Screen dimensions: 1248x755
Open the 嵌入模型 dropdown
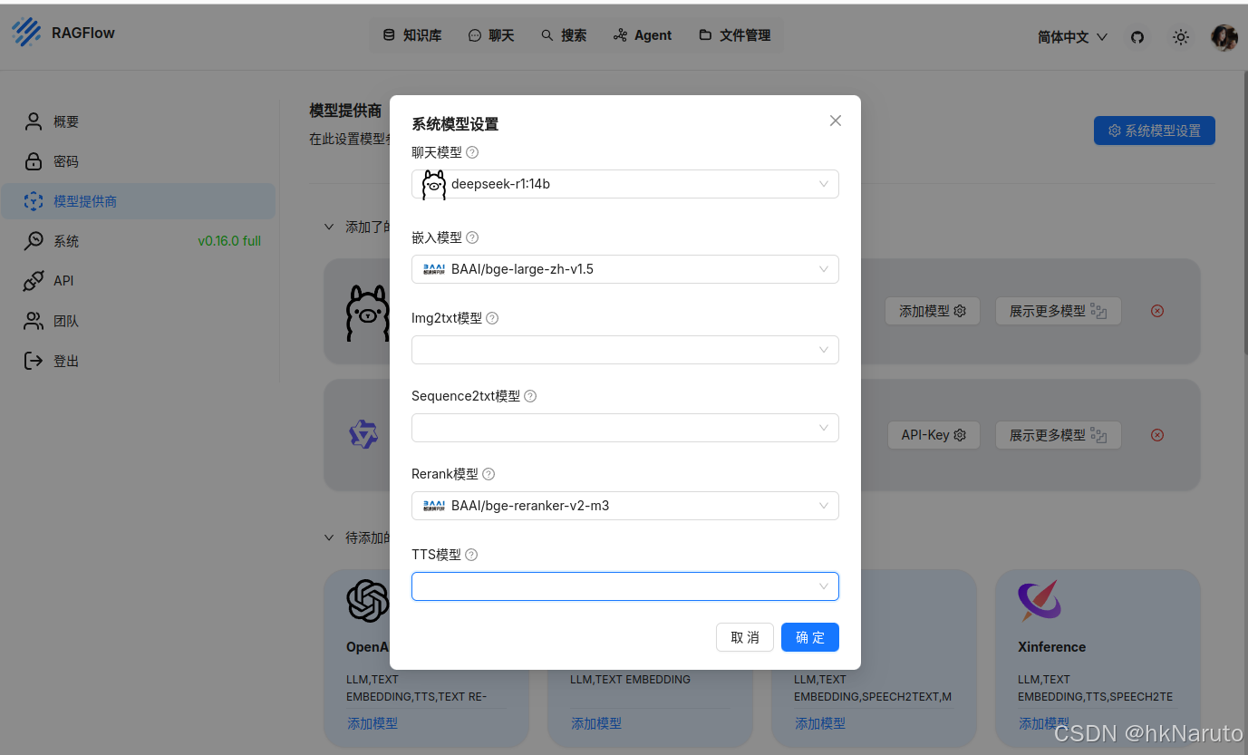click(x=625, y=269)
